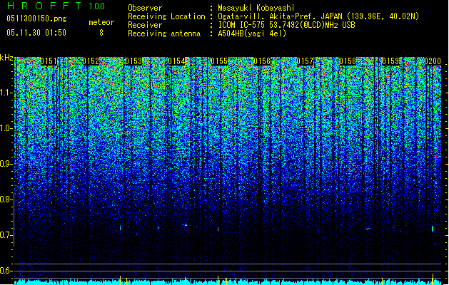
Task: Click the 0152 time marker
Action: pos(91,61)
